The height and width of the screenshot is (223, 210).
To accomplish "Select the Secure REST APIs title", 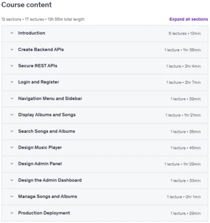I will pyautogui.click(x=38, y=66).
